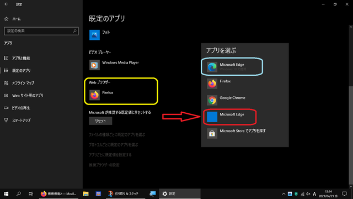
Task: Click the Photos app icon
Action: [94, 35]
